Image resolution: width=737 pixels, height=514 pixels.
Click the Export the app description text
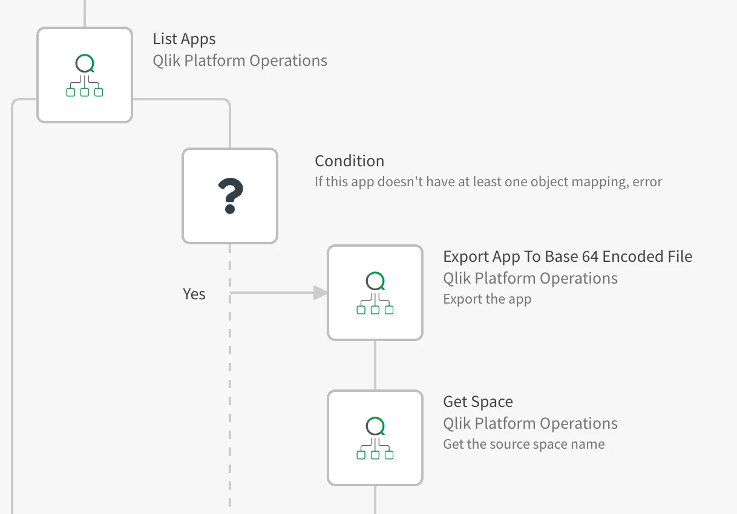(487, 299)
